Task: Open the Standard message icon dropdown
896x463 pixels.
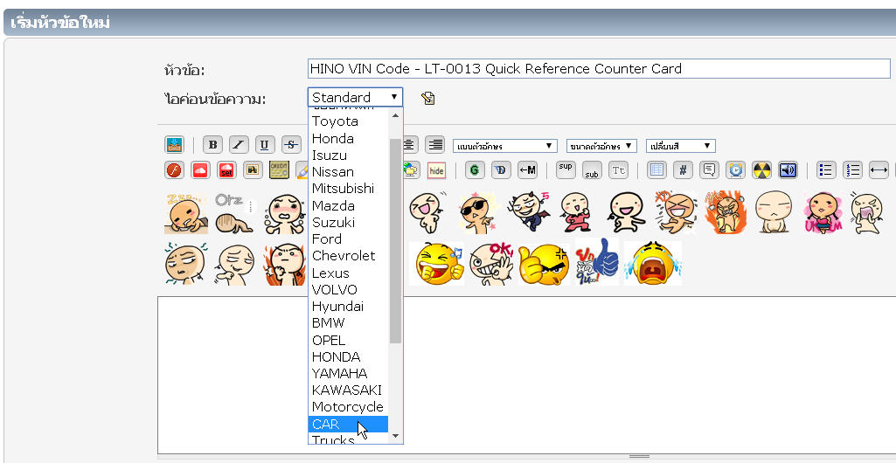Action: [355, 97]
